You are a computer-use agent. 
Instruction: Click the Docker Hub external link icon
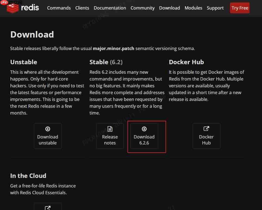tap(206, 129)
